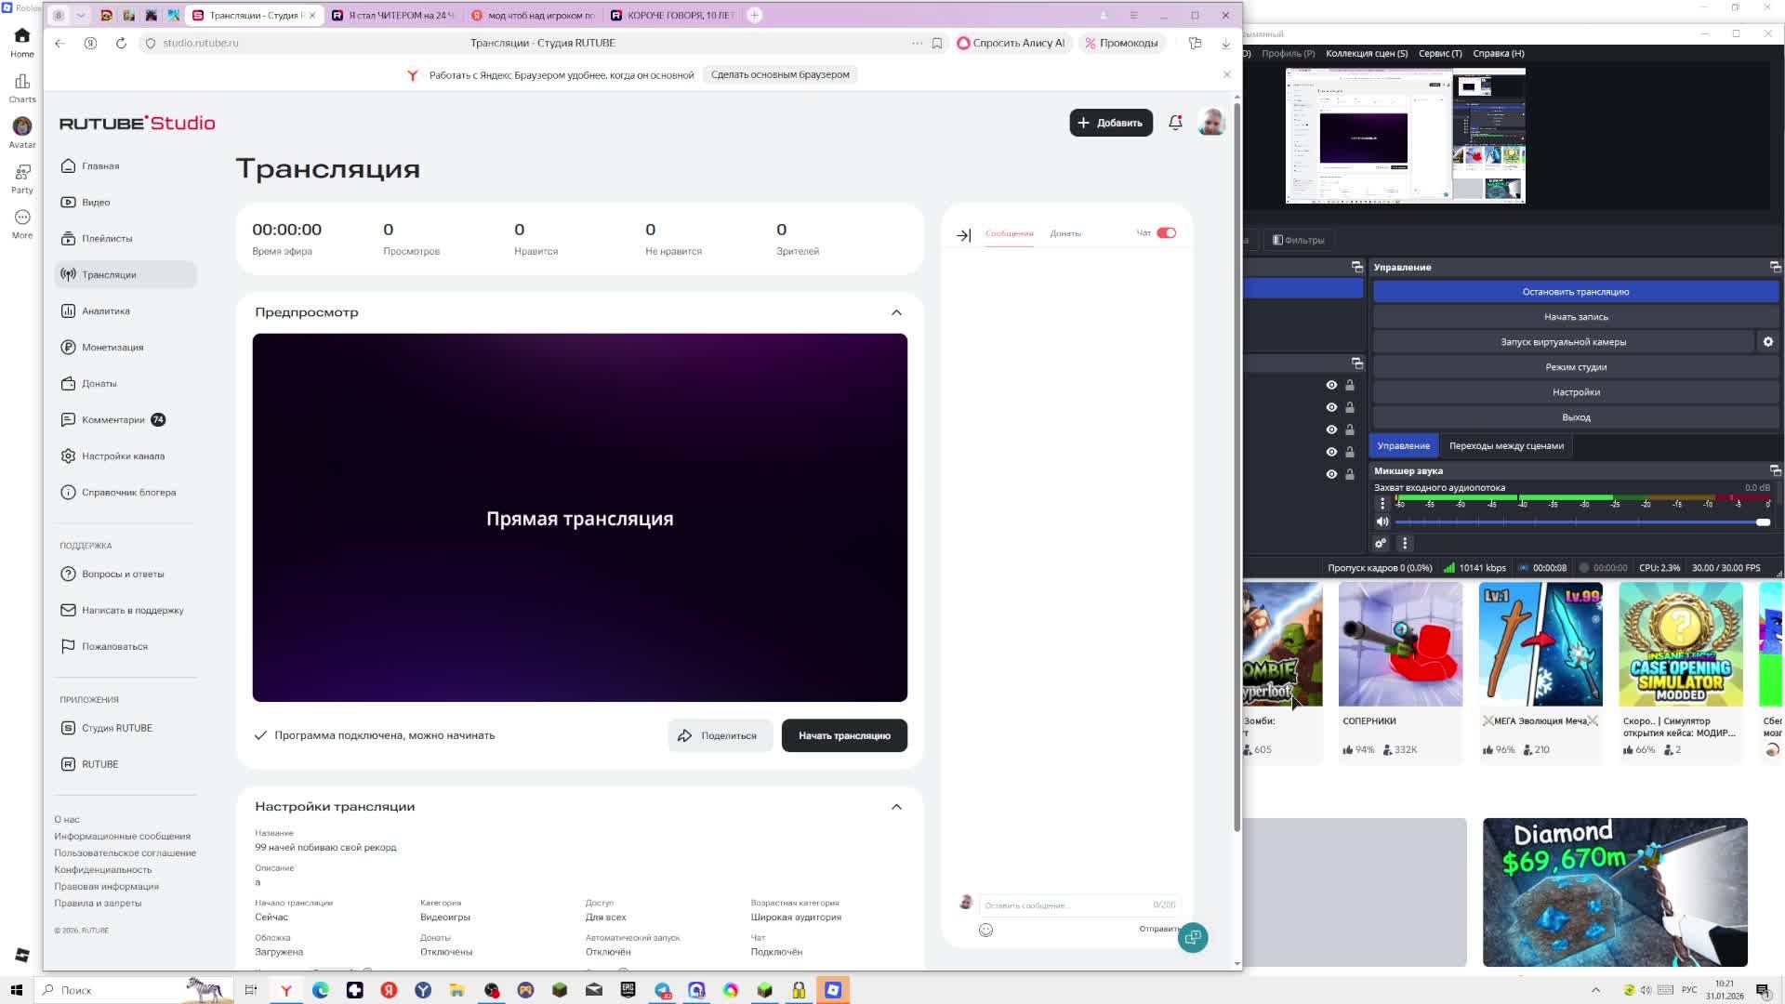
Task: Open emoji picker in chat
Action: [x=985, y=930]
